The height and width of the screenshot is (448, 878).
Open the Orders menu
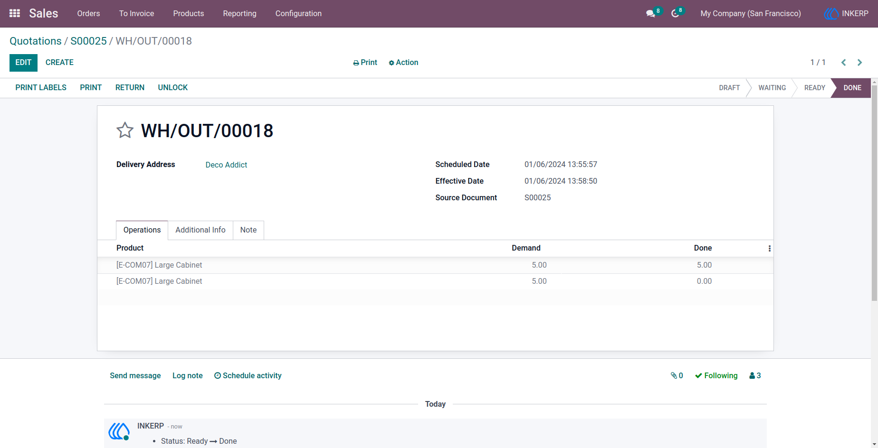[89, 13]
